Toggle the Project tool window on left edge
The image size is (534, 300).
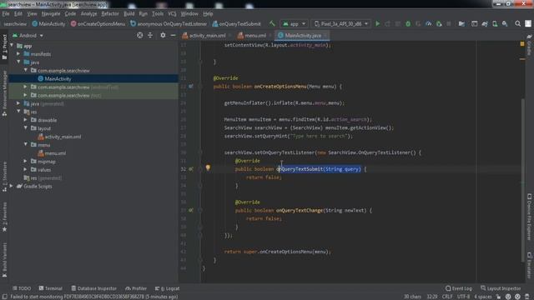(x=4, y=47)
